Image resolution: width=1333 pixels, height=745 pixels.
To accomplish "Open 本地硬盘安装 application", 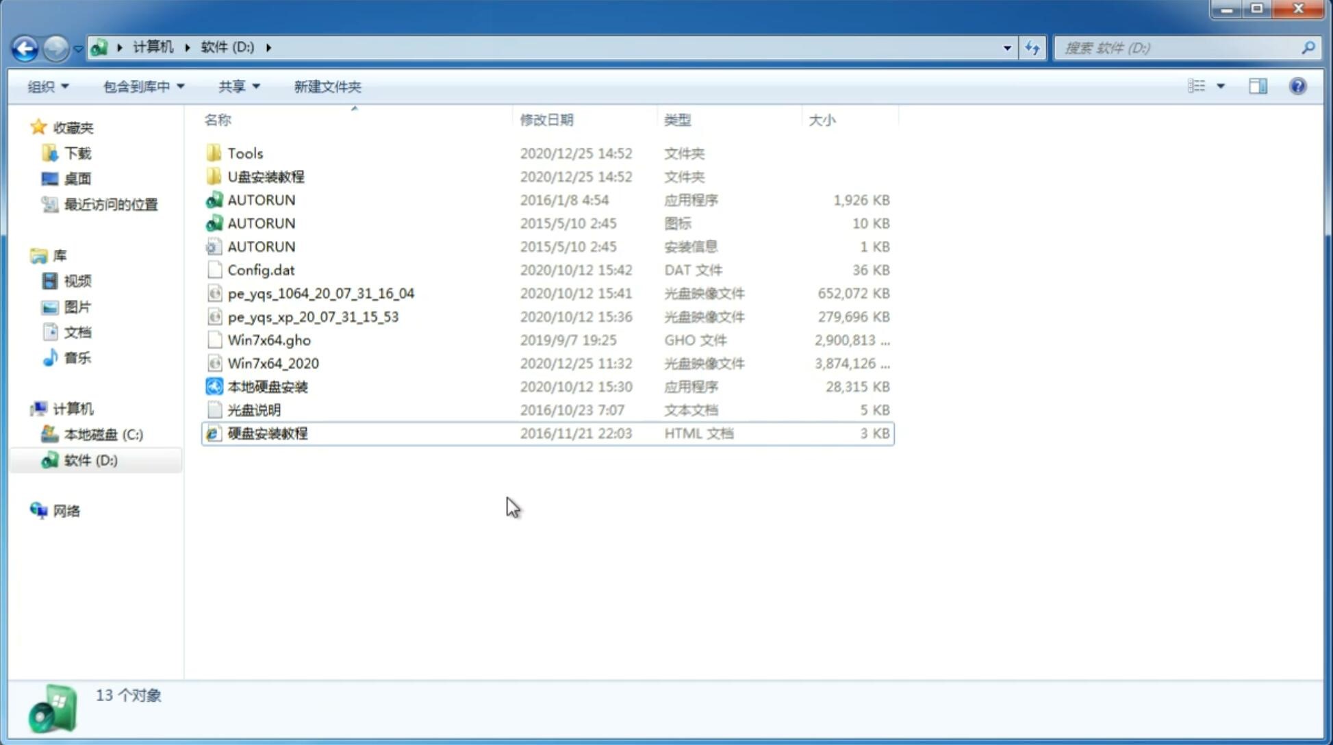I will tap(267, 386).
